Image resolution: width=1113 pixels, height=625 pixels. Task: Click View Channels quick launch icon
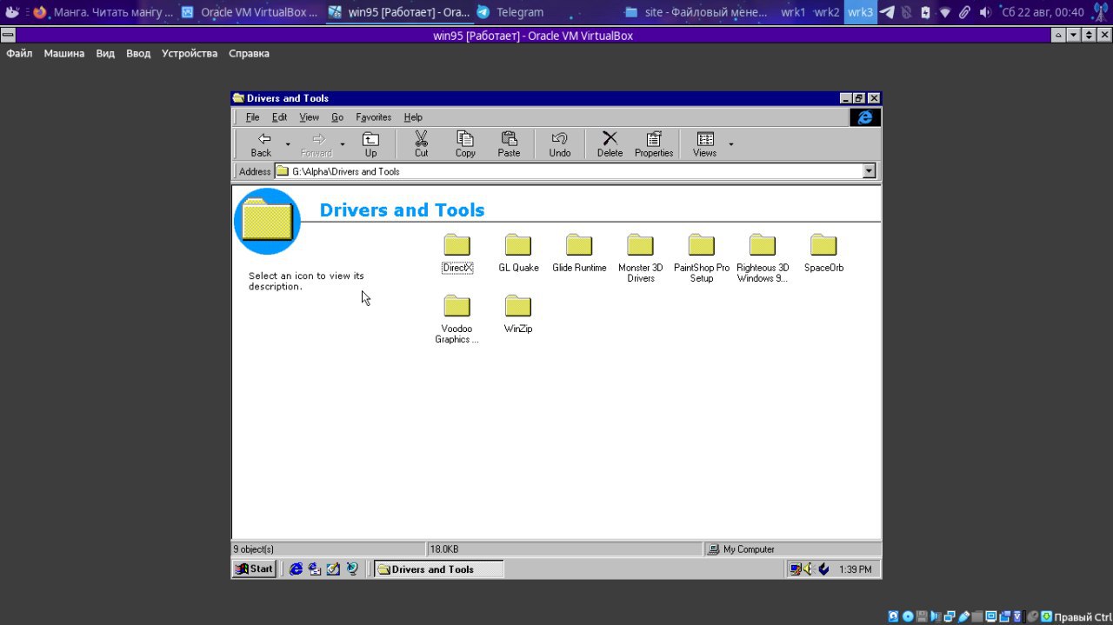tap(352, 568)
